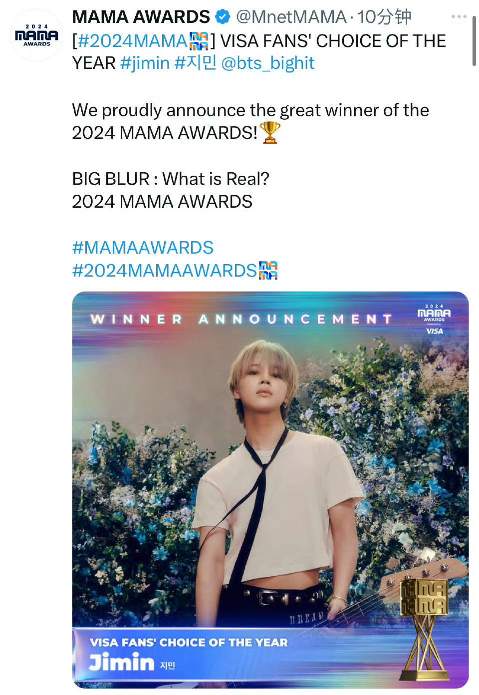The width and height of the screenshot is (479, 695).
Task: Click the trophy emoji after AWARDS!
Action: point(270,133)
